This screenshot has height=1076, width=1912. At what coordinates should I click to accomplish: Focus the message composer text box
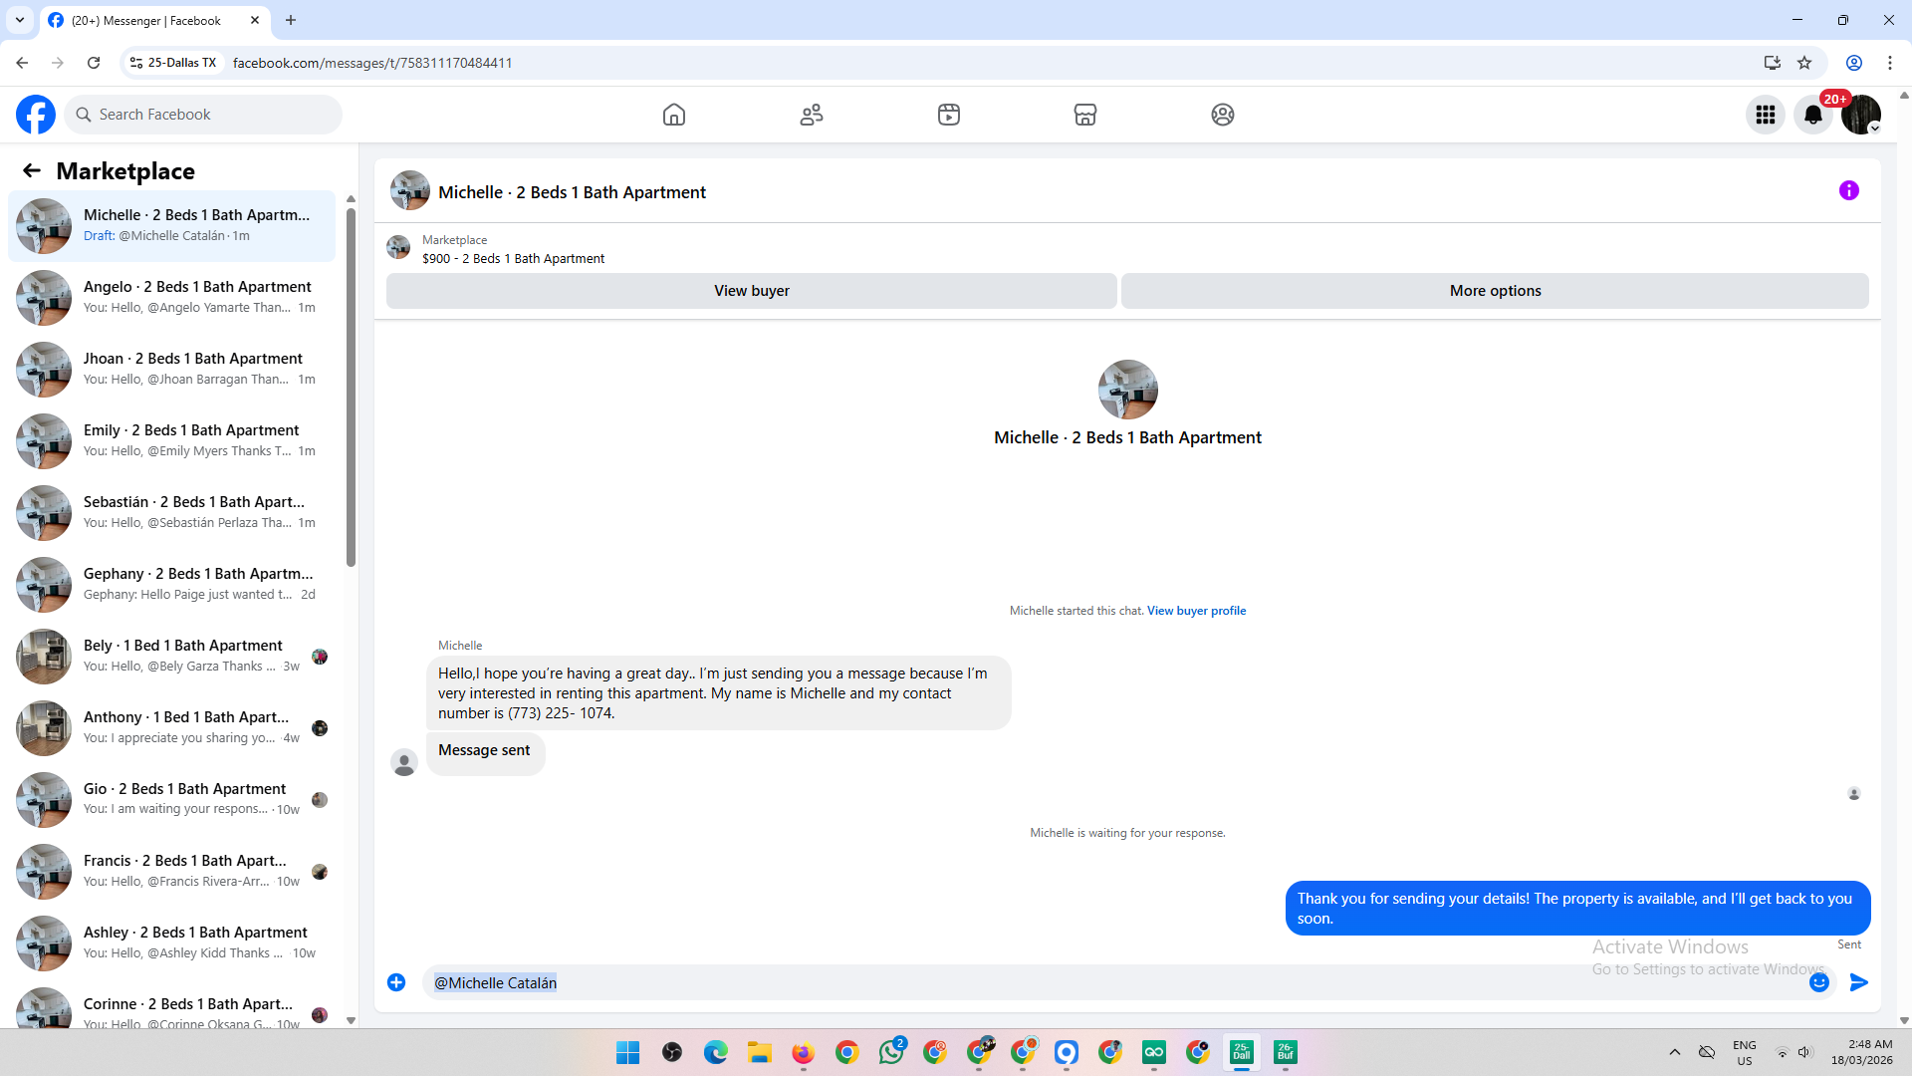pos(1115,982)
